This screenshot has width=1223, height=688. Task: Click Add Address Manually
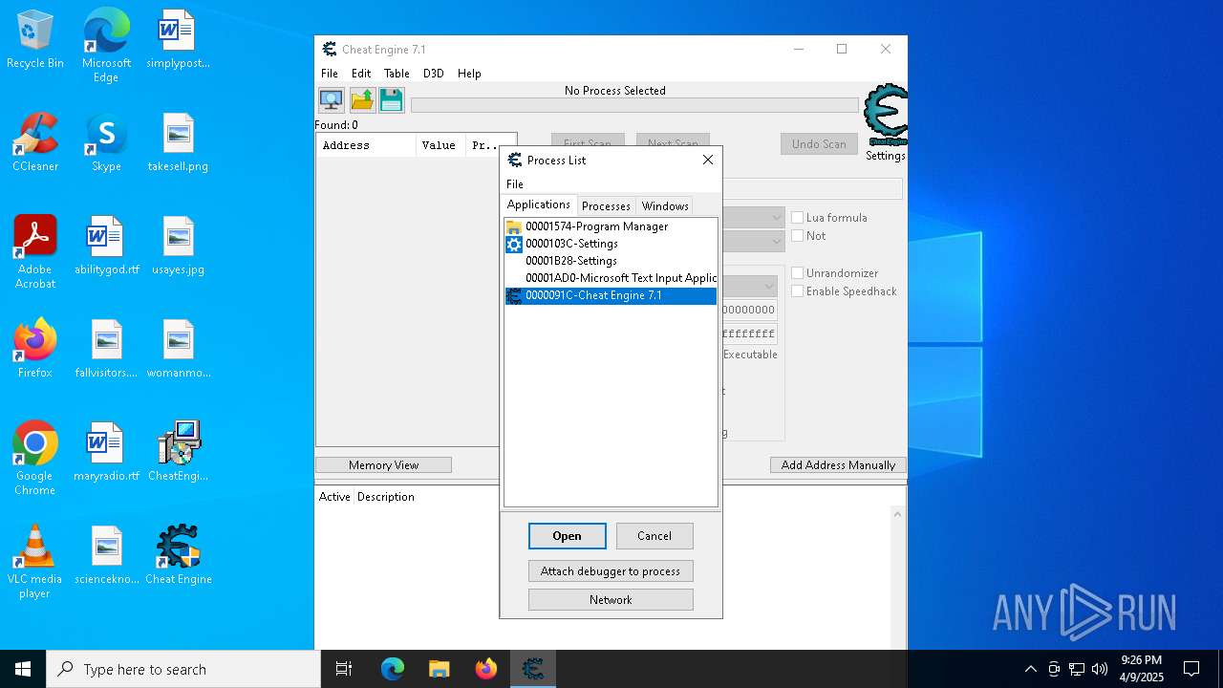click(838, 465)
